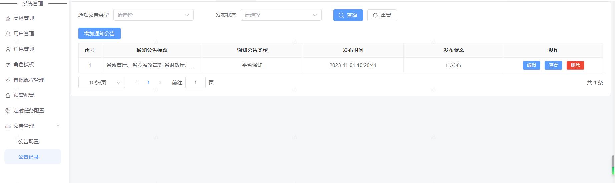Click 操作 column header
615x183 pixels.
click(x=553, y=50)
